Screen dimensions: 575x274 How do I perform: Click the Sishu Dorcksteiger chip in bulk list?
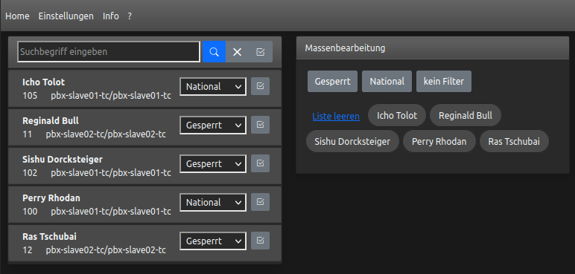[352, 141]
